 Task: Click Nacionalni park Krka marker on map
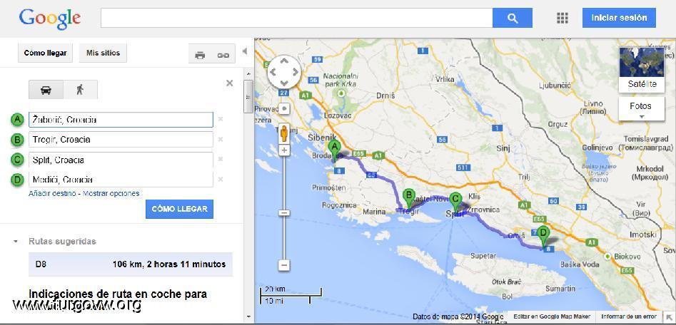point(342,93)
